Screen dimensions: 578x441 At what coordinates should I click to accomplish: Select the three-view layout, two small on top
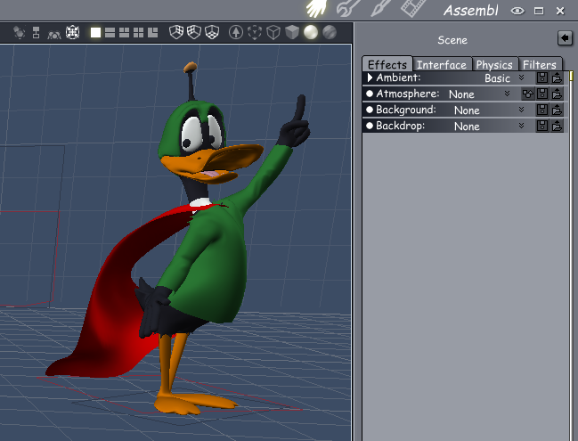coord(124,33)
